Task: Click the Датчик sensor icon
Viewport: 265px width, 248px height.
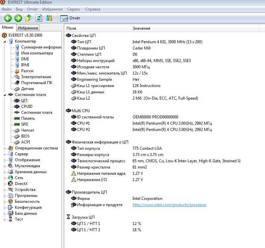Action: tap(17, 89)
